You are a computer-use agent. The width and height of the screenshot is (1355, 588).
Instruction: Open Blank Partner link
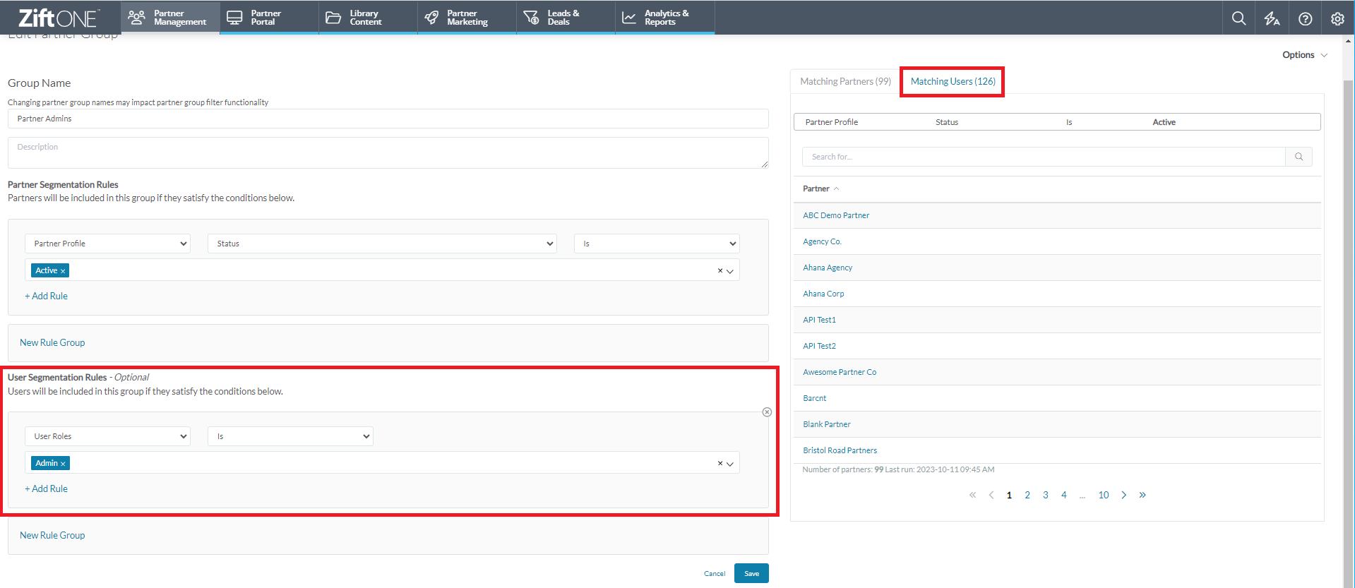tap(827, 424)
